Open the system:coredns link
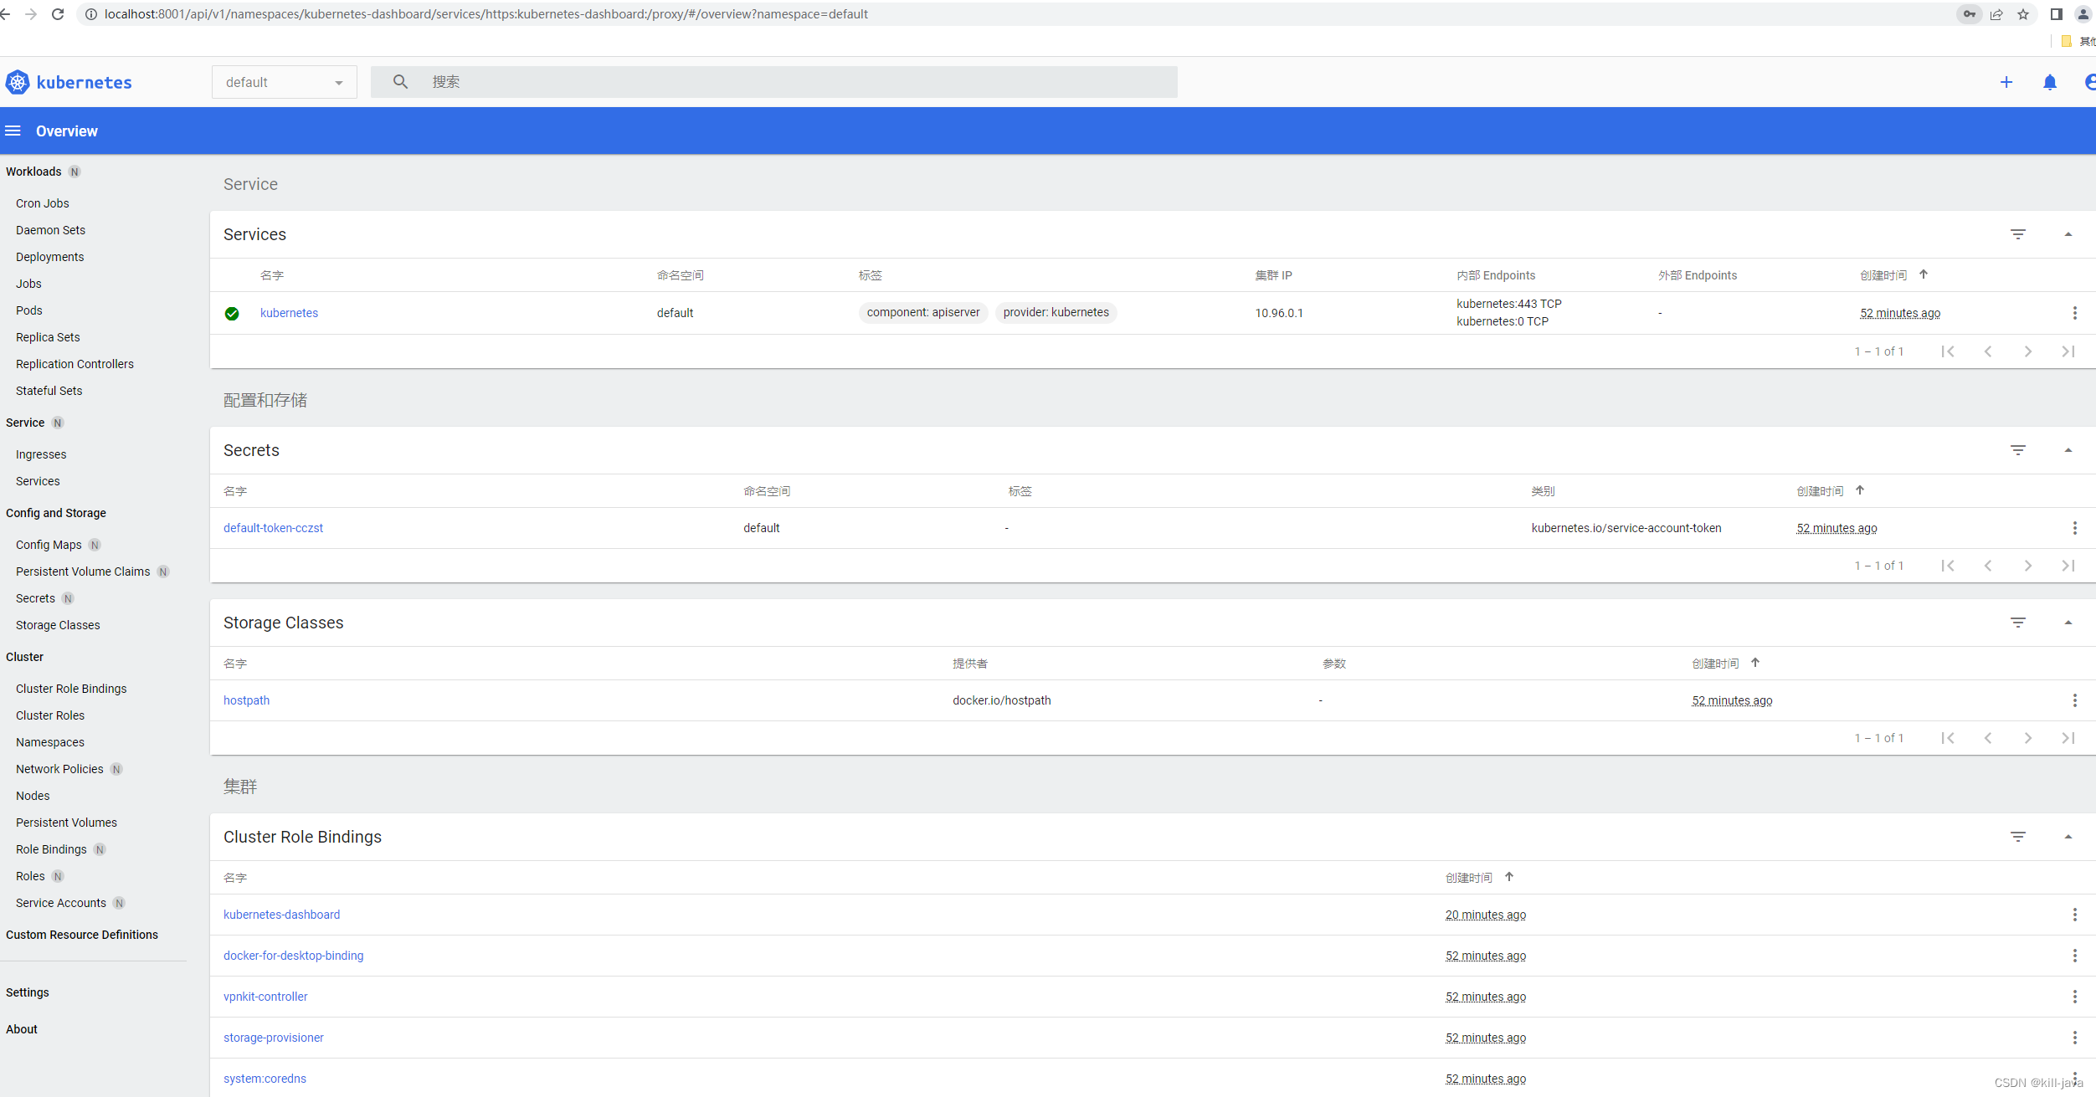The image size is (2096, 1097). [x=265, y=1079]
